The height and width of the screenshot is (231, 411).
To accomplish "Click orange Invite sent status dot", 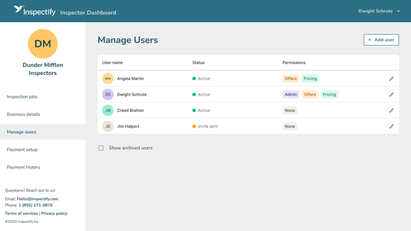I will (194, 126).
